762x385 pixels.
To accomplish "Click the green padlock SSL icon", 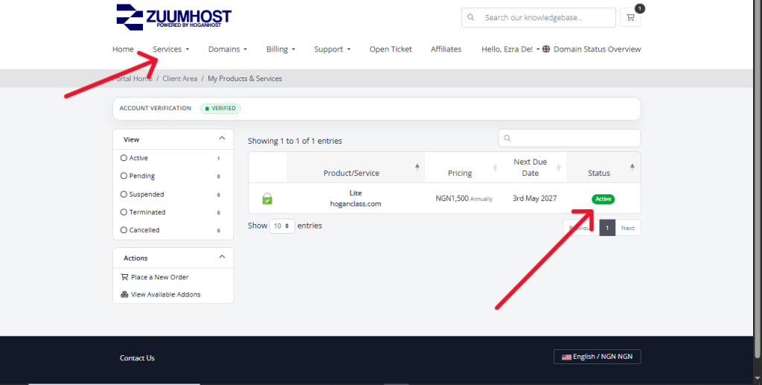I will pyautogui.click(x=267, y=198).
